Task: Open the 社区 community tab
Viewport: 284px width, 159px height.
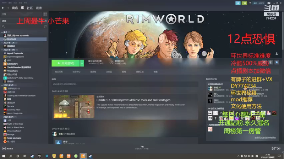Action: (30, 8)
